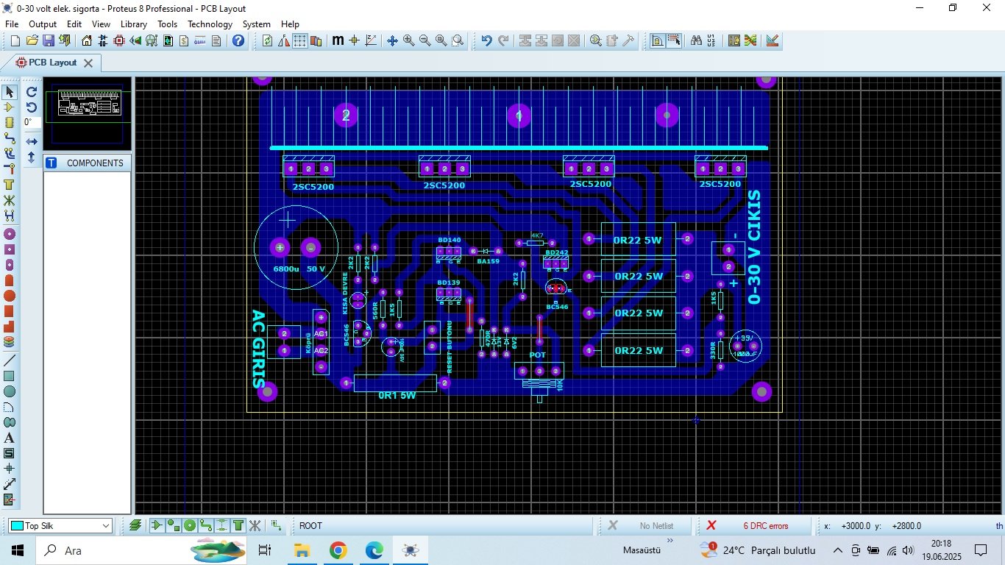Viewport: 1005px width, 565px height.
Task: Open the System menu
Action: tap(257, 24)
